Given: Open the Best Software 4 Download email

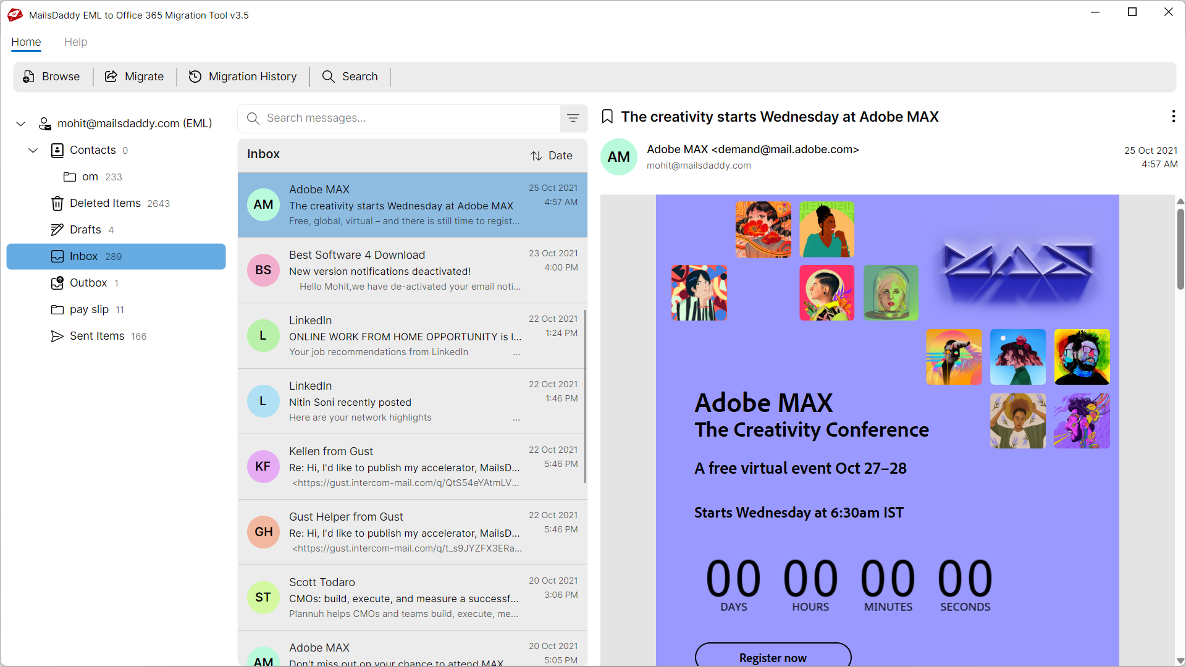Looking at the screenshot, I should point(412,271).
